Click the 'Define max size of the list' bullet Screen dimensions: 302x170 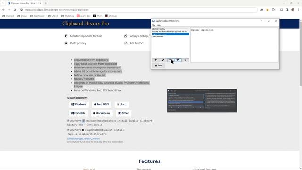90,75
